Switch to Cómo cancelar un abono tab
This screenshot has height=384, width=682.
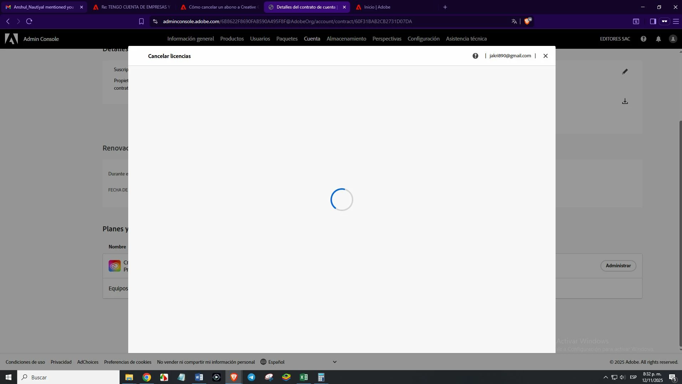(x=219, y=7)
